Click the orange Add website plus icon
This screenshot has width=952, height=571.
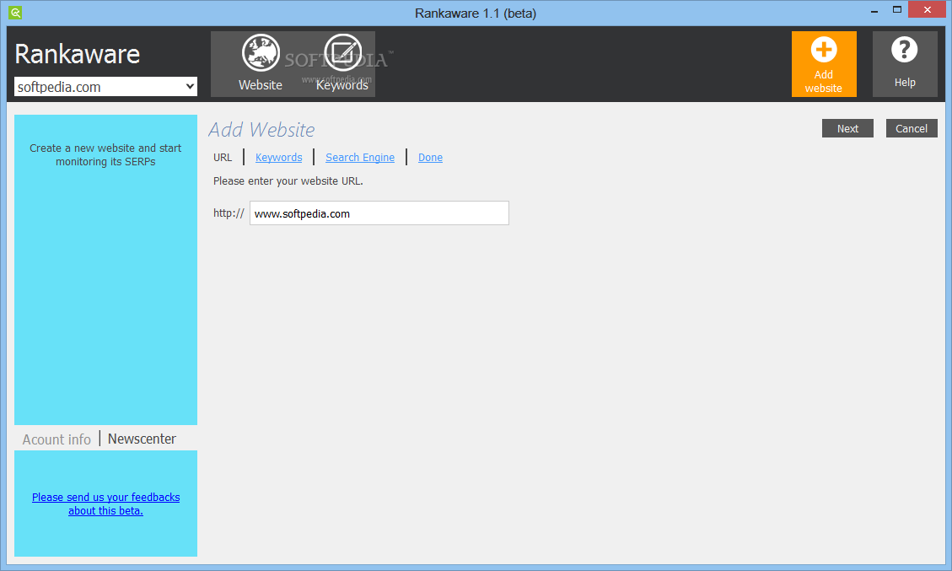824,50
